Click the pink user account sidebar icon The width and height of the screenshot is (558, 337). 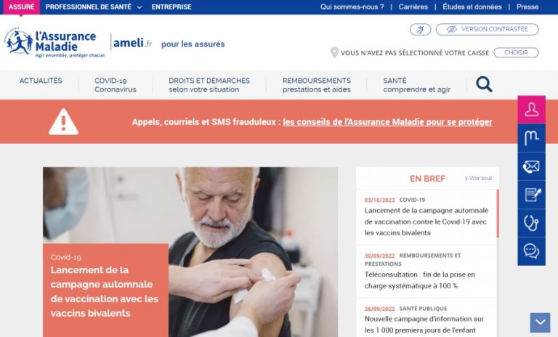531,109
